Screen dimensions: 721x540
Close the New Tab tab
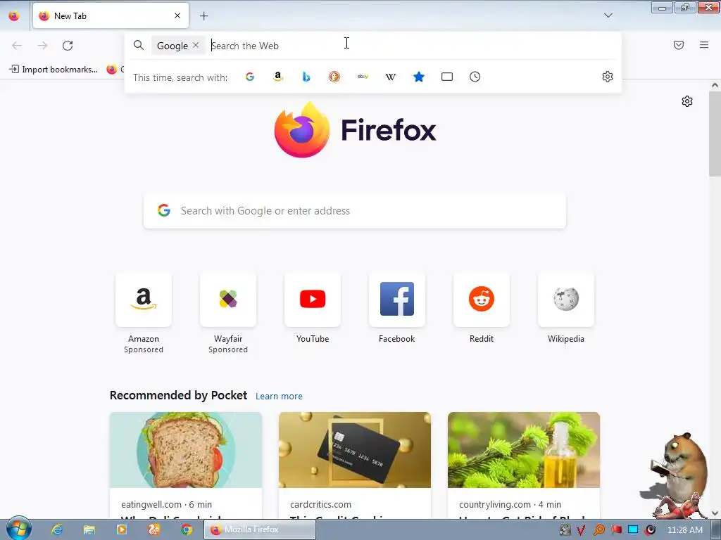pyautogui.click(x=177, y=15)
